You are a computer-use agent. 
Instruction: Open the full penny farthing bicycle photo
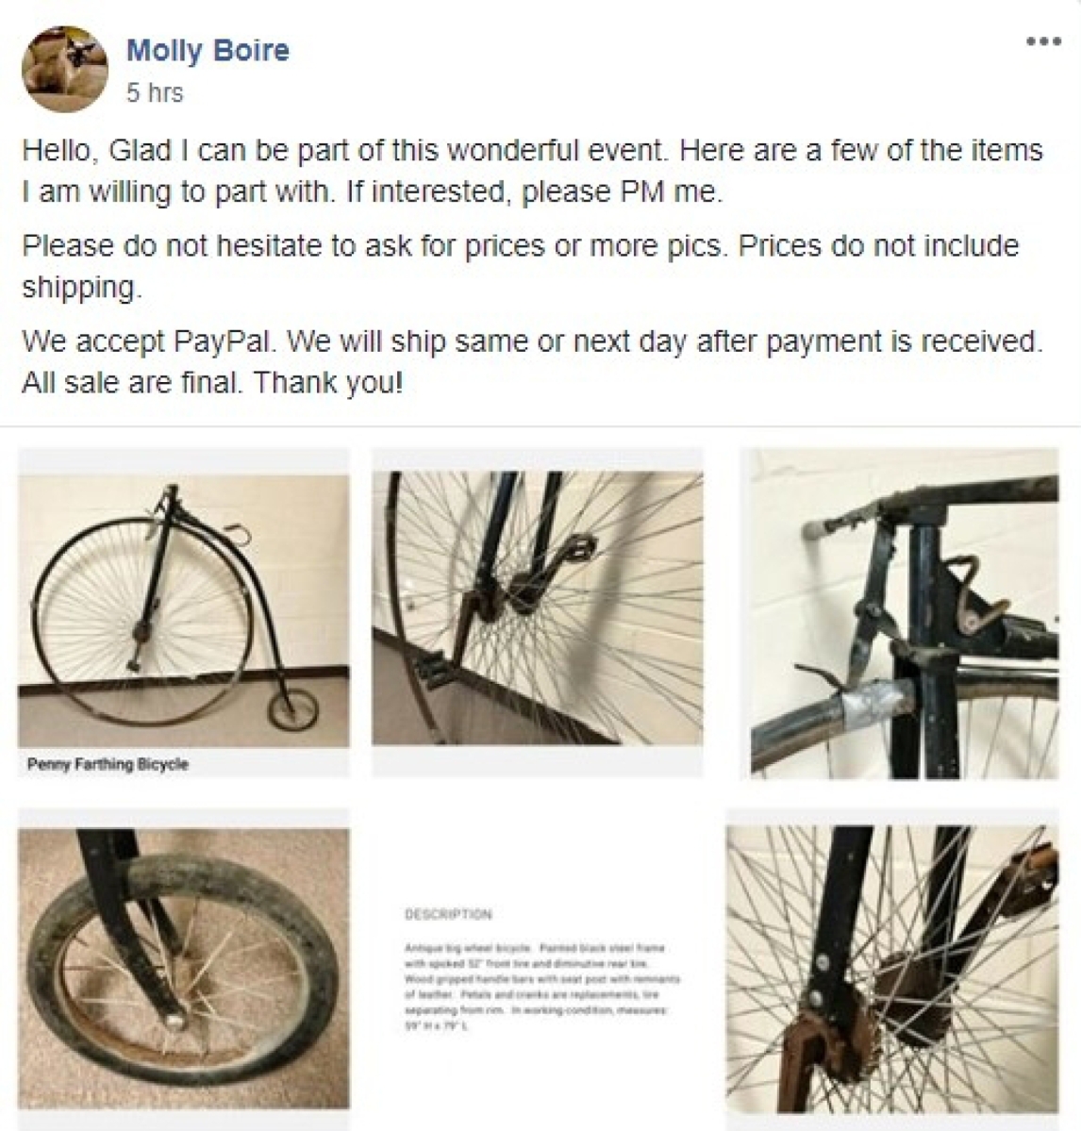pyautogui.click(x=184, y=610)
